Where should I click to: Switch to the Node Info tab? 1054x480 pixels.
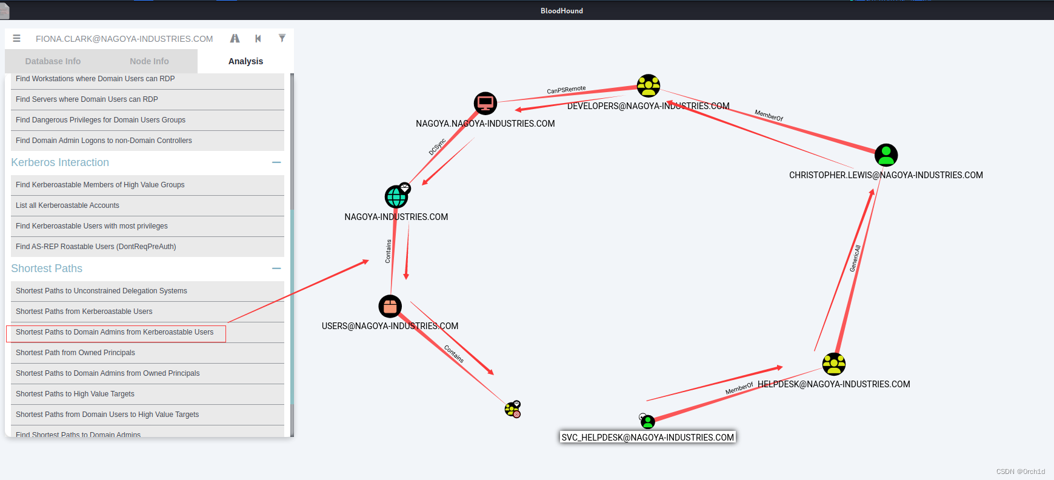tap(149, 61)
